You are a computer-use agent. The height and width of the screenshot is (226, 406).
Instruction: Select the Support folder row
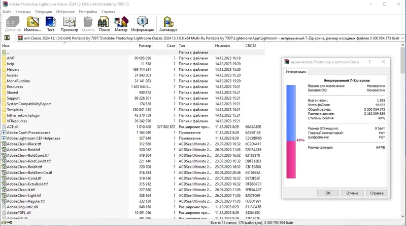point(133,98)
